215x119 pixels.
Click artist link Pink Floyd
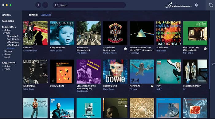135,53
